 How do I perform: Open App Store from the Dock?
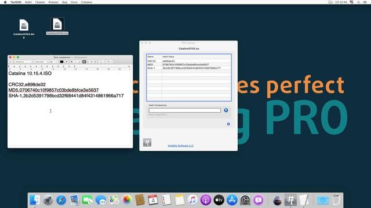click(232, 200)
